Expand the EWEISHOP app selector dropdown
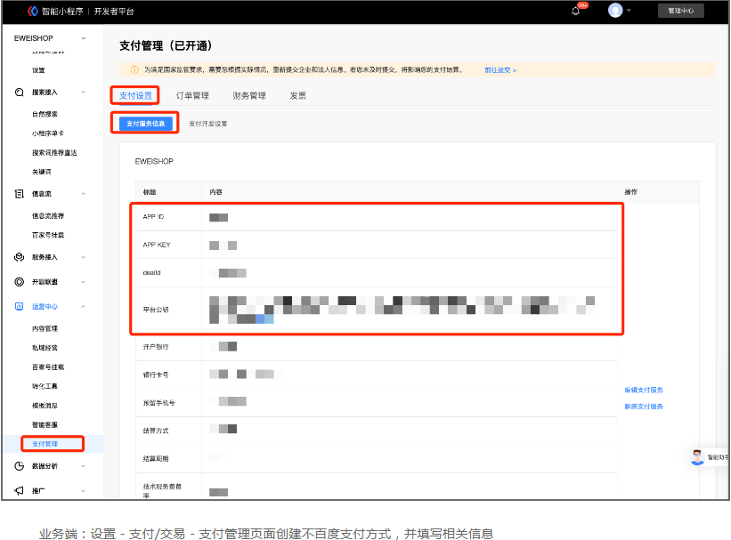Viewport: 731px width, 540px height. pyautogui.click(x=84, y=38)
